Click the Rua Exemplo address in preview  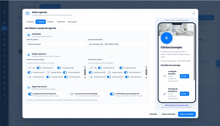click(x=177, y=61)
